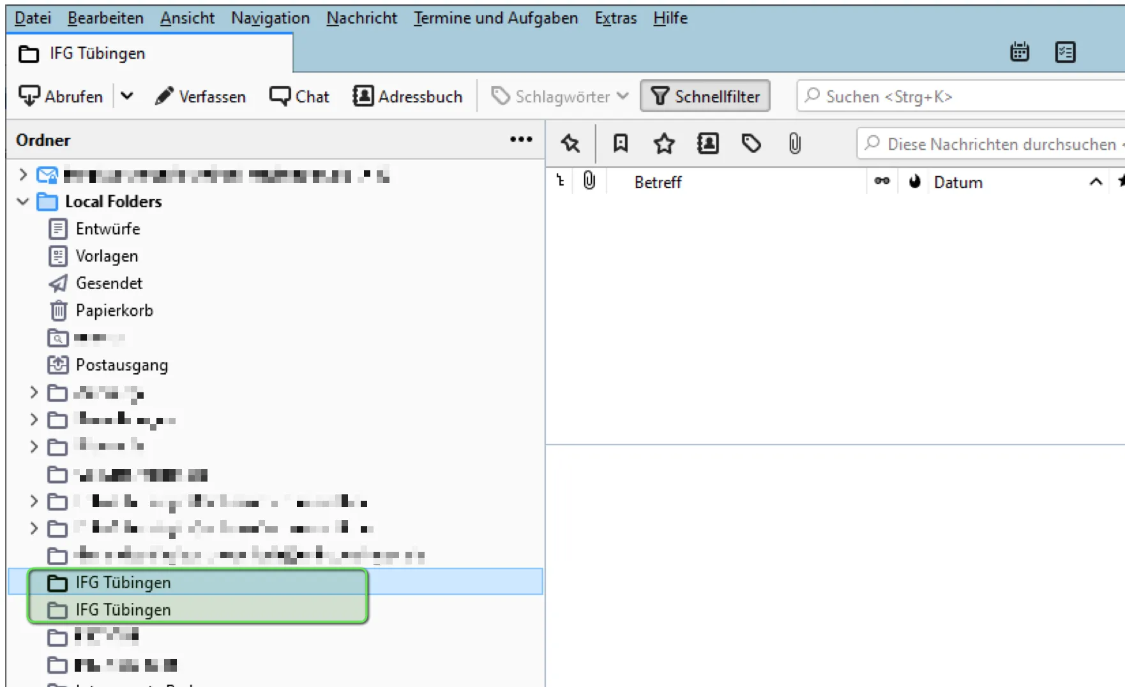Toggle the Schnellfilter button

coord(705,96)
